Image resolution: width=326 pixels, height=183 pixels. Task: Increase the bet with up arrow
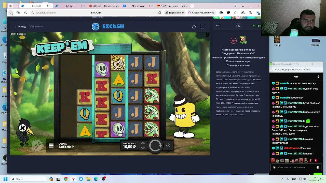(143, 143)
